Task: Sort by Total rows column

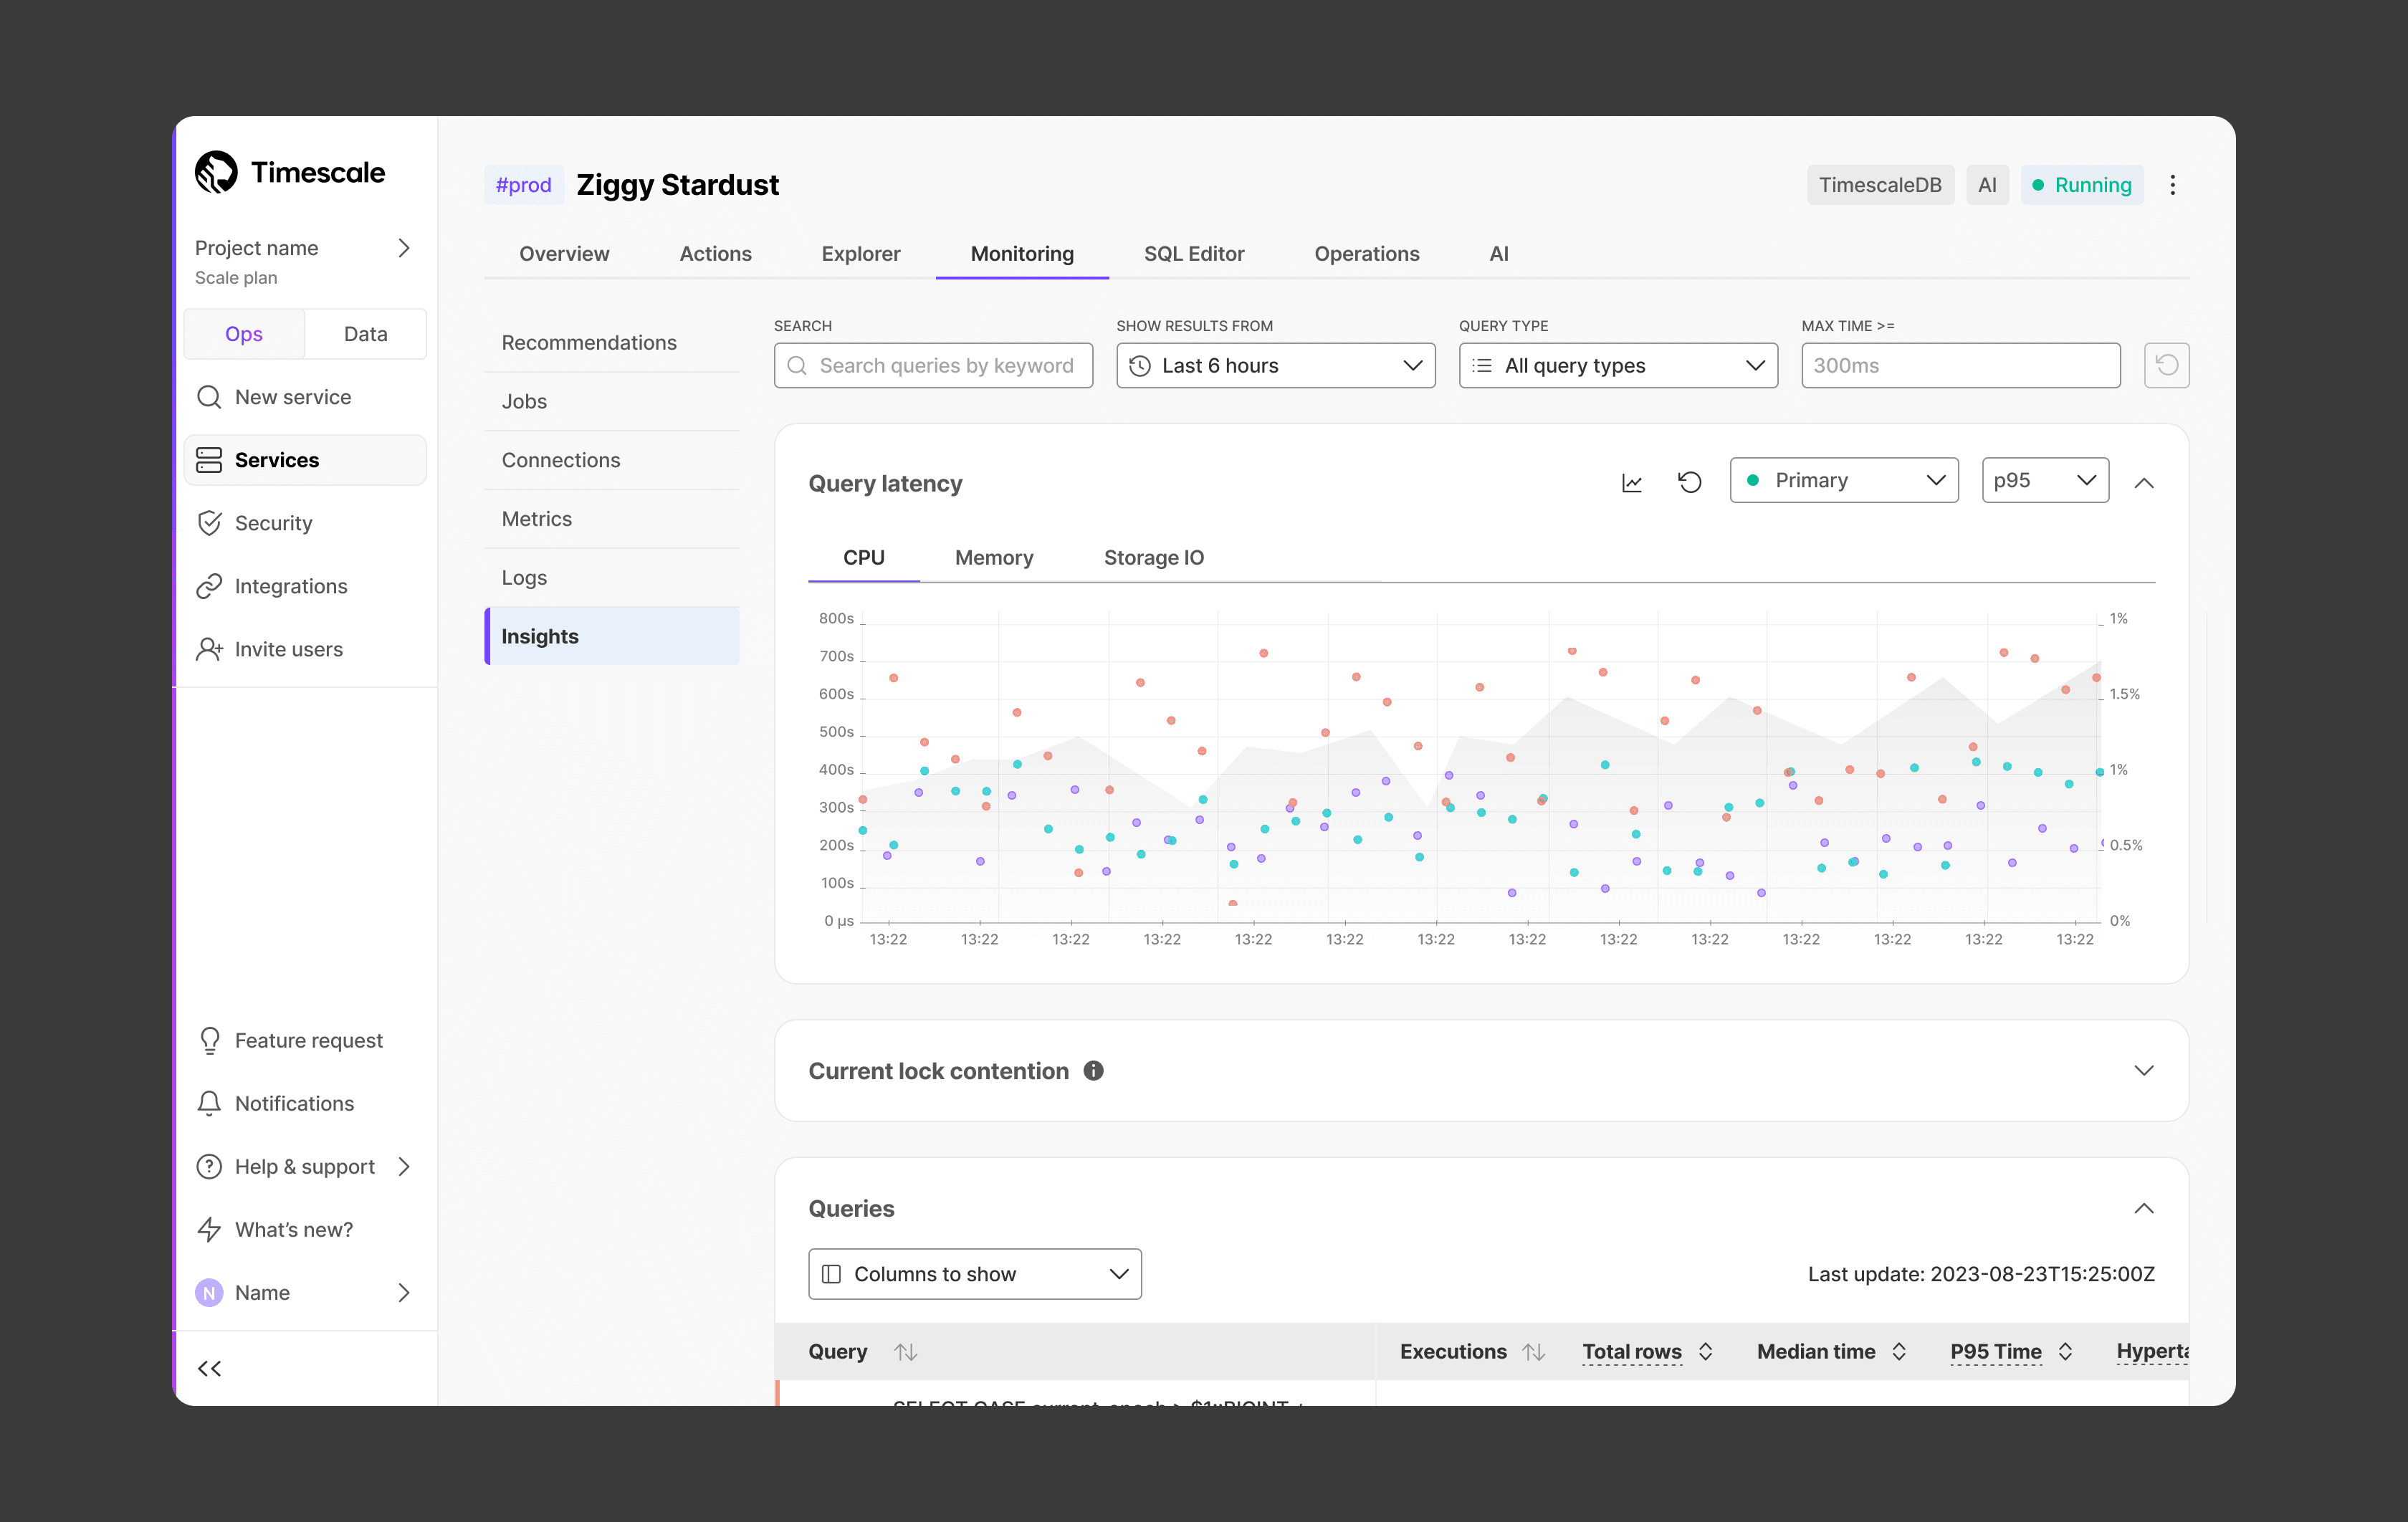Action: pyautogui.click(x=1706, y=1352)
